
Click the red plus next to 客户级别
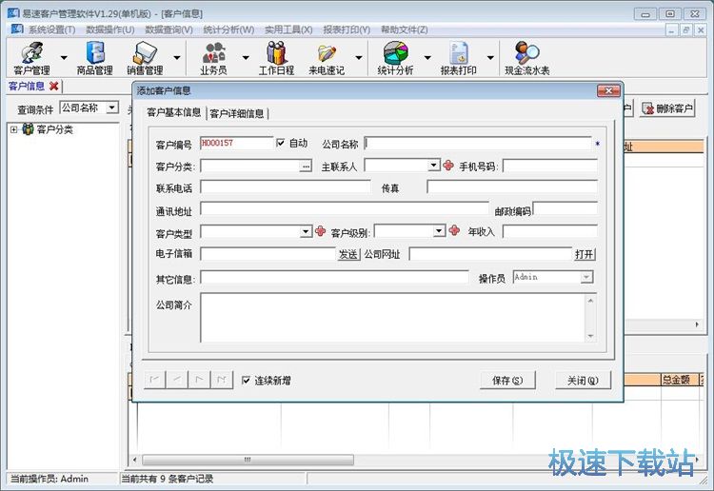coord(454,230)
